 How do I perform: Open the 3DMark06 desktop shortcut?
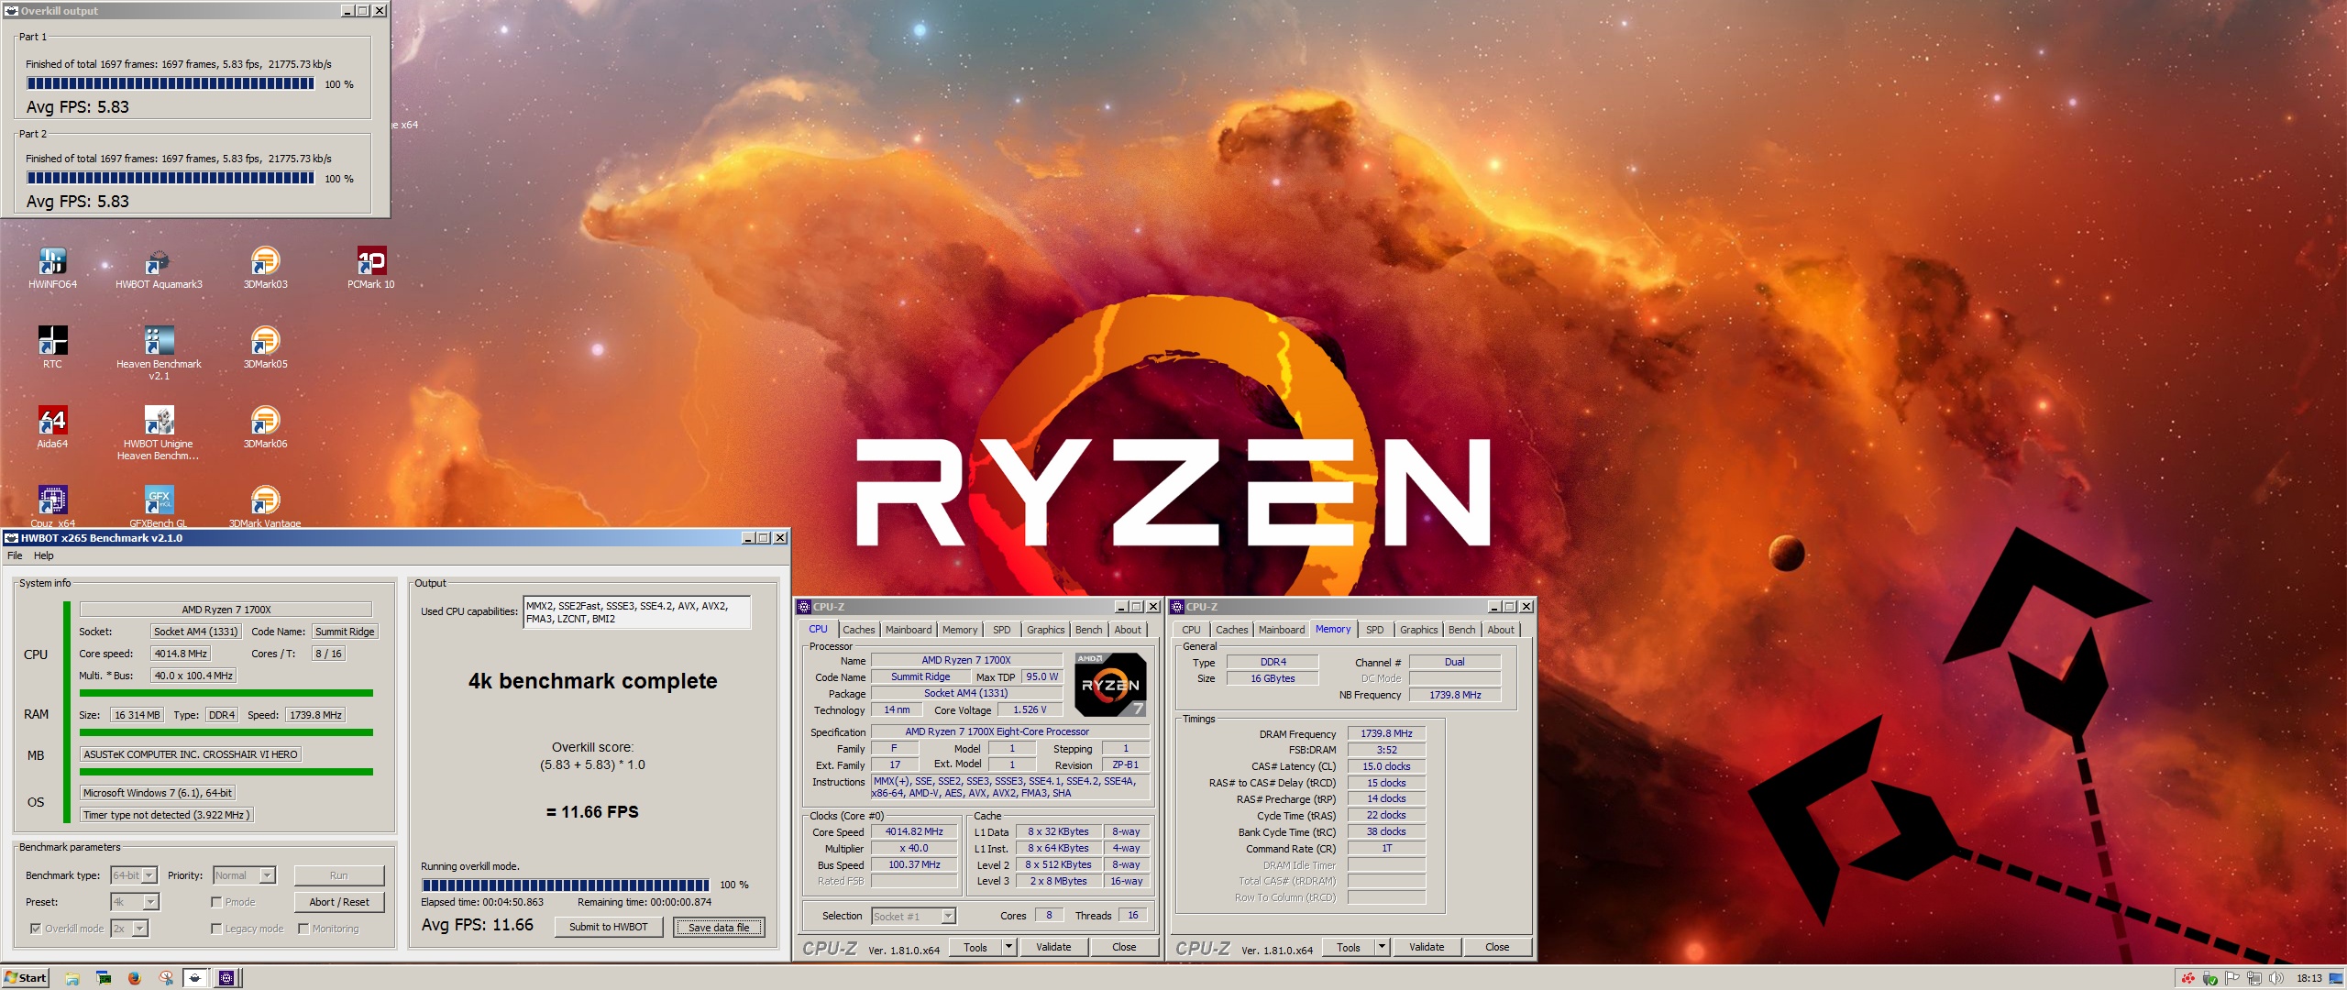tap(265, 427)
